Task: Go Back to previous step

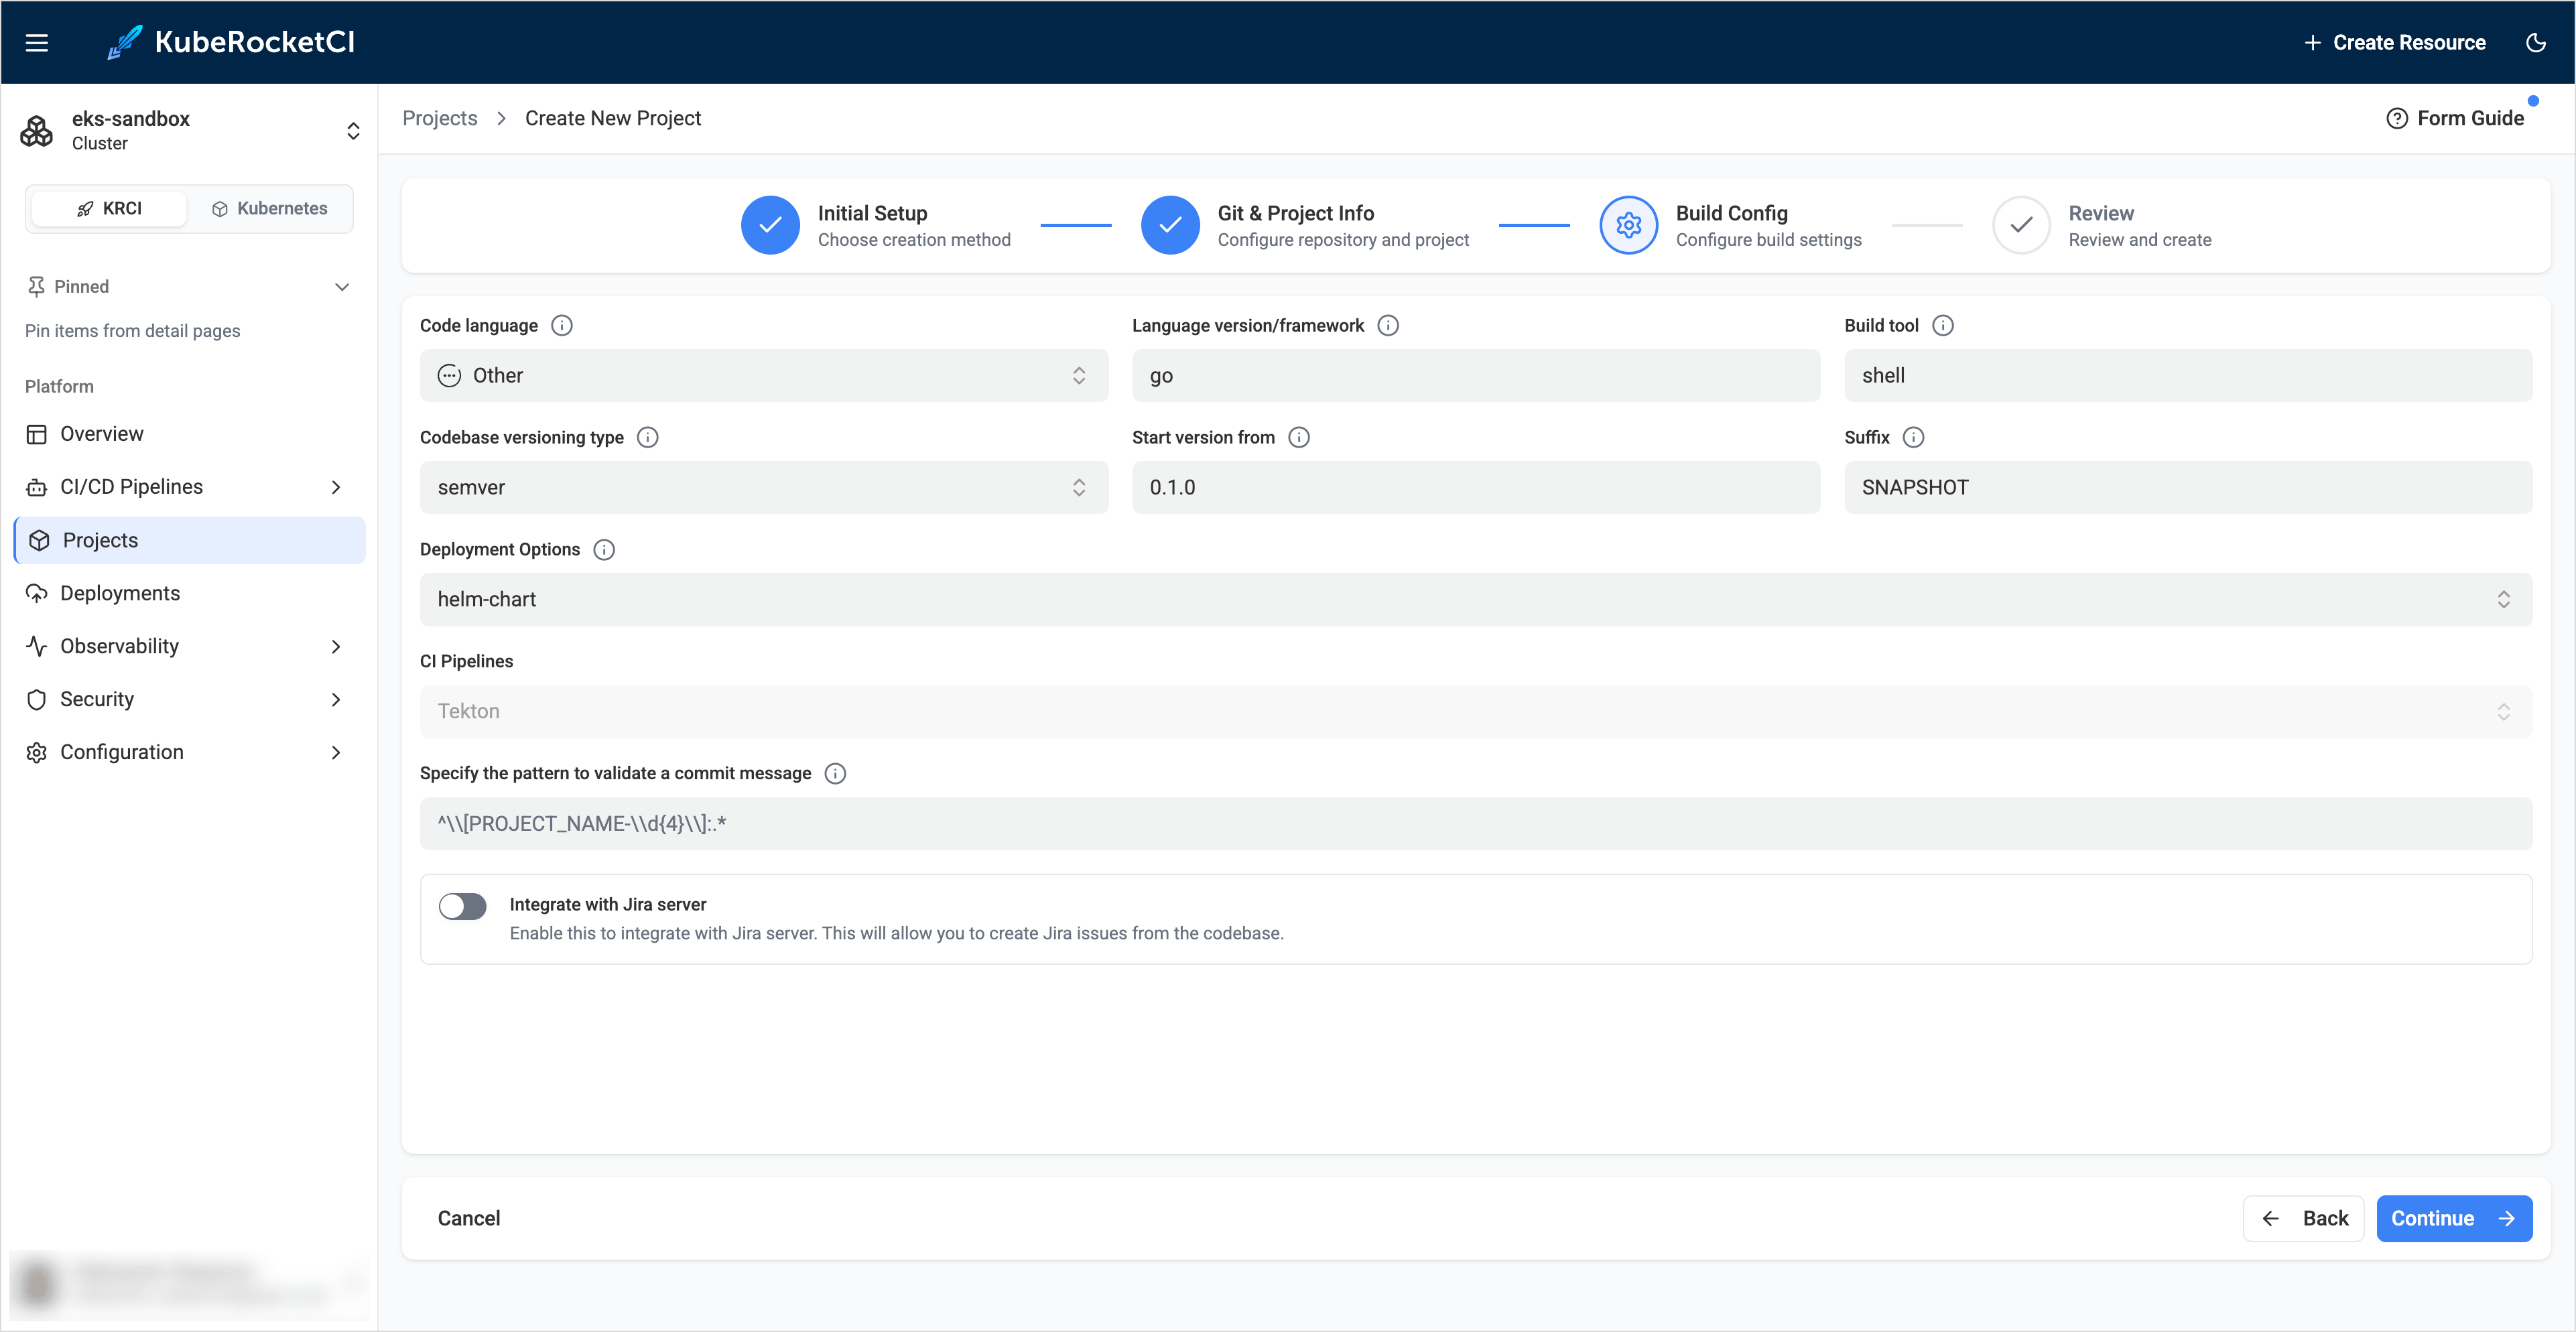Action: pyautogui.click(x=2303, y=1218)
